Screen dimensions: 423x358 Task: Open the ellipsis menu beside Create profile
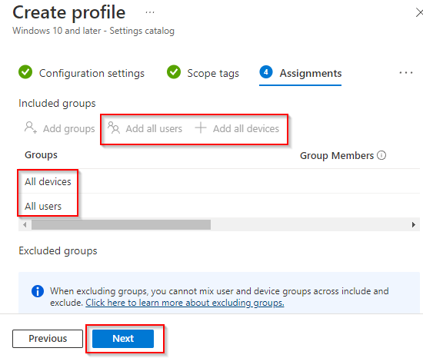point(150,12)
